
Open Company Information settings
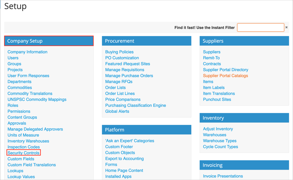(27, 52)
